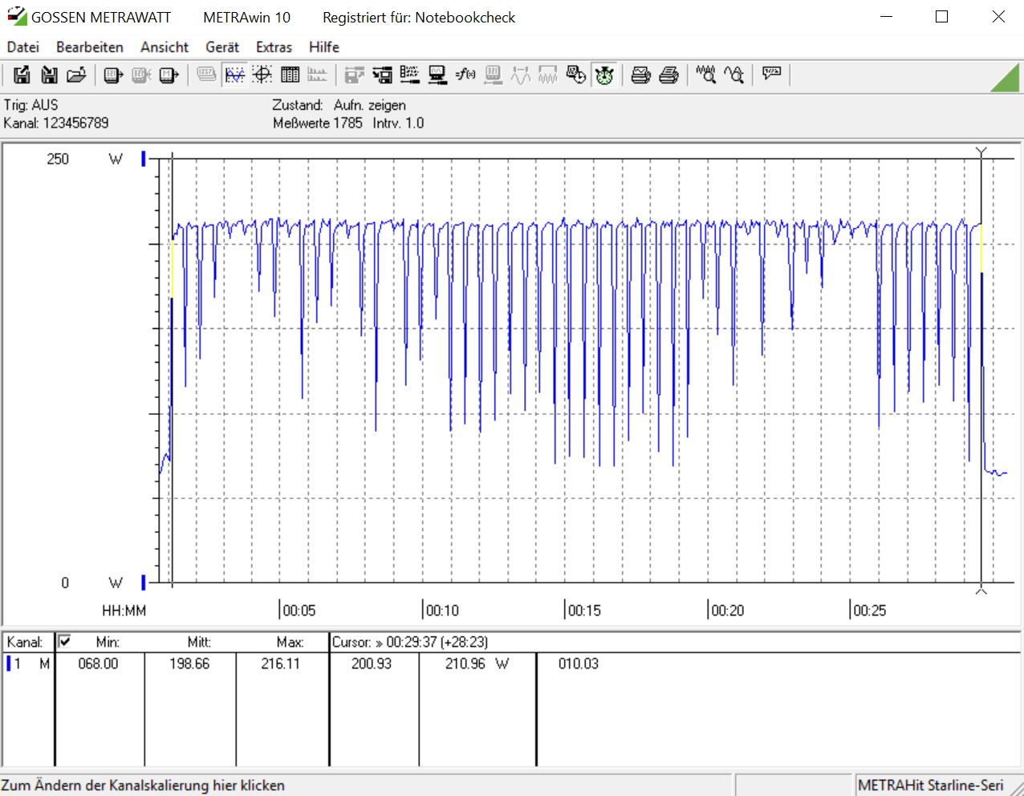Click the blue channel 1 color marker
Screen dimensions: 1024x796
9,664
